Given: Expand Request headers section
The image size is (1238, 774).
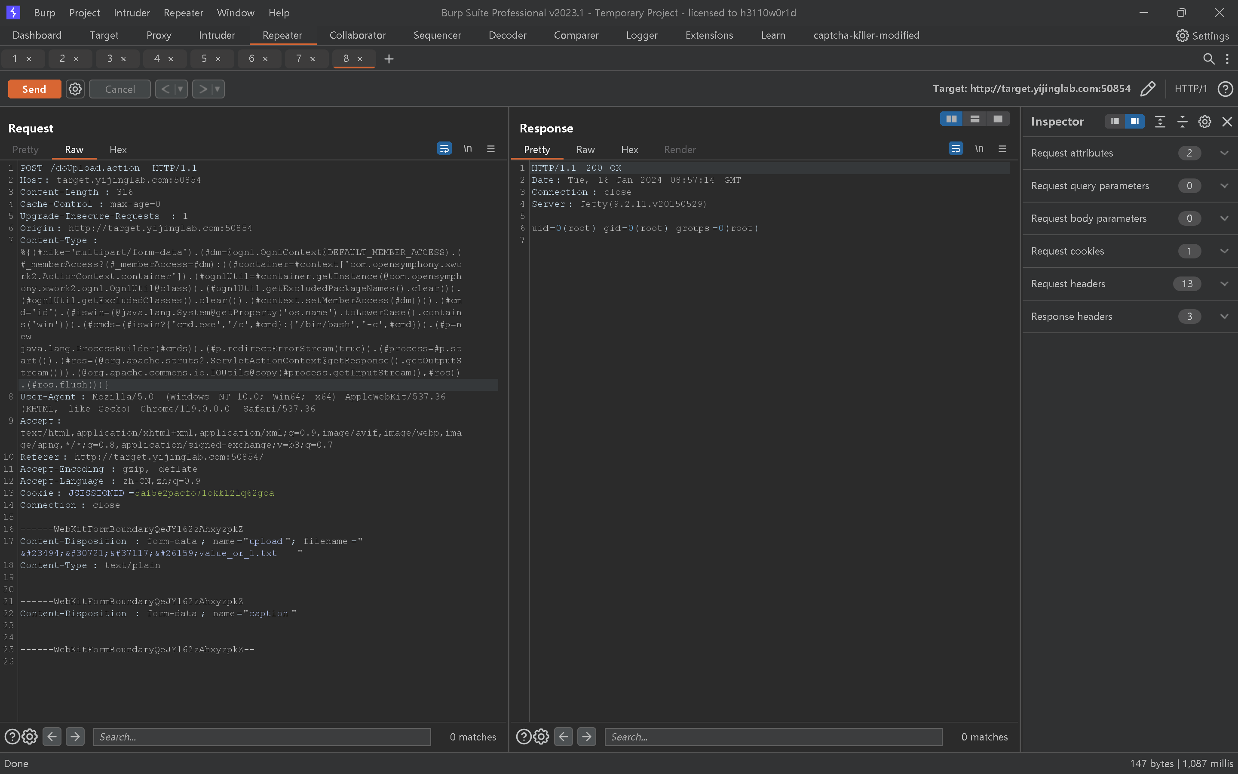Looking at the screenshot, I should tap(1224, 284).
